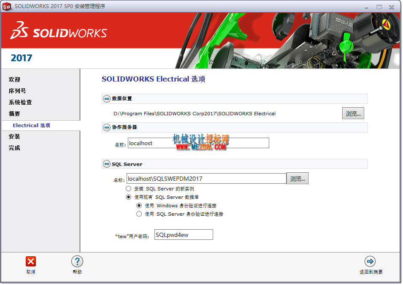Click the SOLIDWORKS Electrical 选项 heading
Image resolution: width=403 pixels, height=285 pixels.
pos(154,79)
